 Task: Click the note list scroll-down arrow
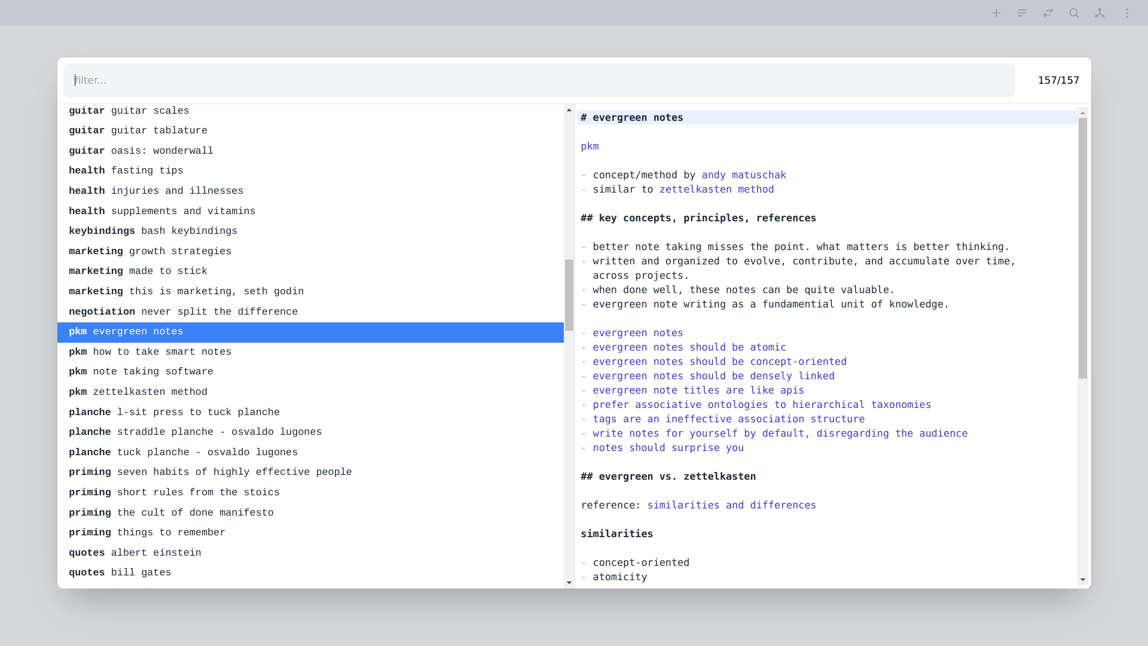tap(569, 582)
